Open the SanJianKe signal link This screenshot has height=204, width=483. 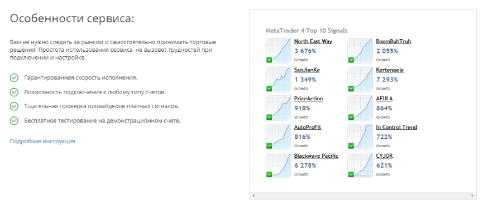click(307, 70)
